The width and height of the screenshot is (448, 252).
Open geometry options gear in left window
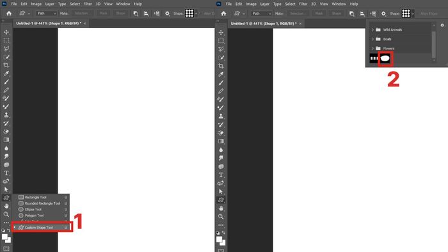(x=167, y=13)
